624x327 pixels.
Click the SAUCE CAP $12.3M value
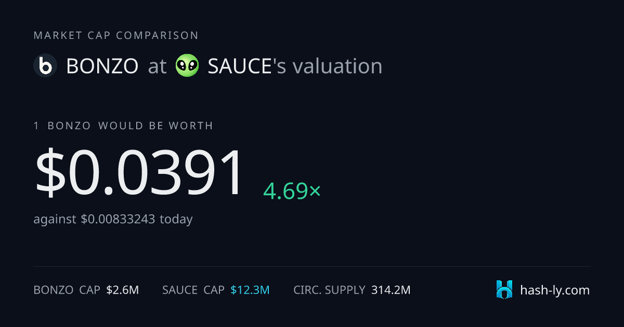pos(250,290)
